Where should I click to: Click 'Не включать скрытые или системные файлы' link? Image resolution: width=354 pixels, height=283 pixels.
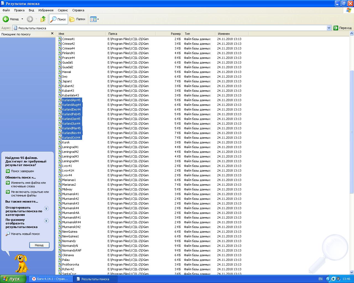pyautogui.click(x=30, y=193)
